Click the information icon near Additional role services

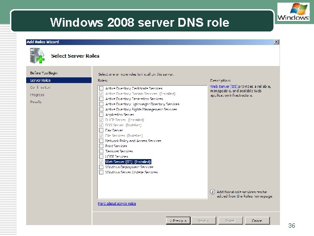click(212, 192)
